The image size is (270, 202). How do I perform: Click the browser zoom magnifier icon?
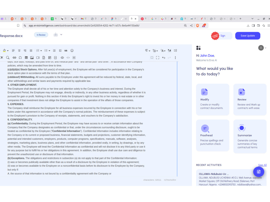point(185,25)
